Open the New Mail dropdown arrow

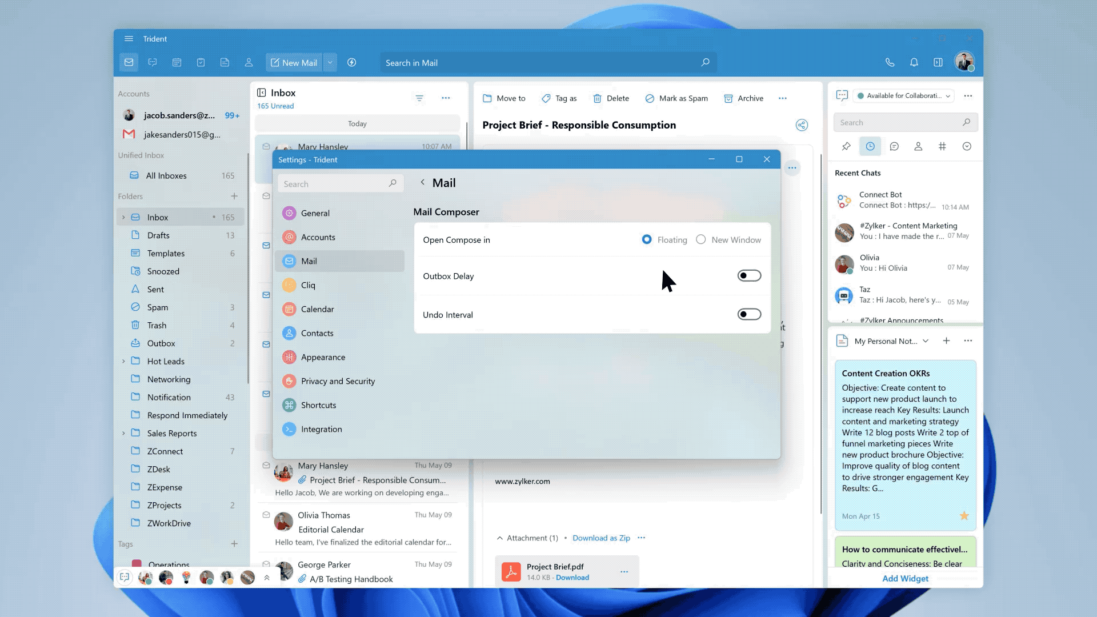click(330, 63)
